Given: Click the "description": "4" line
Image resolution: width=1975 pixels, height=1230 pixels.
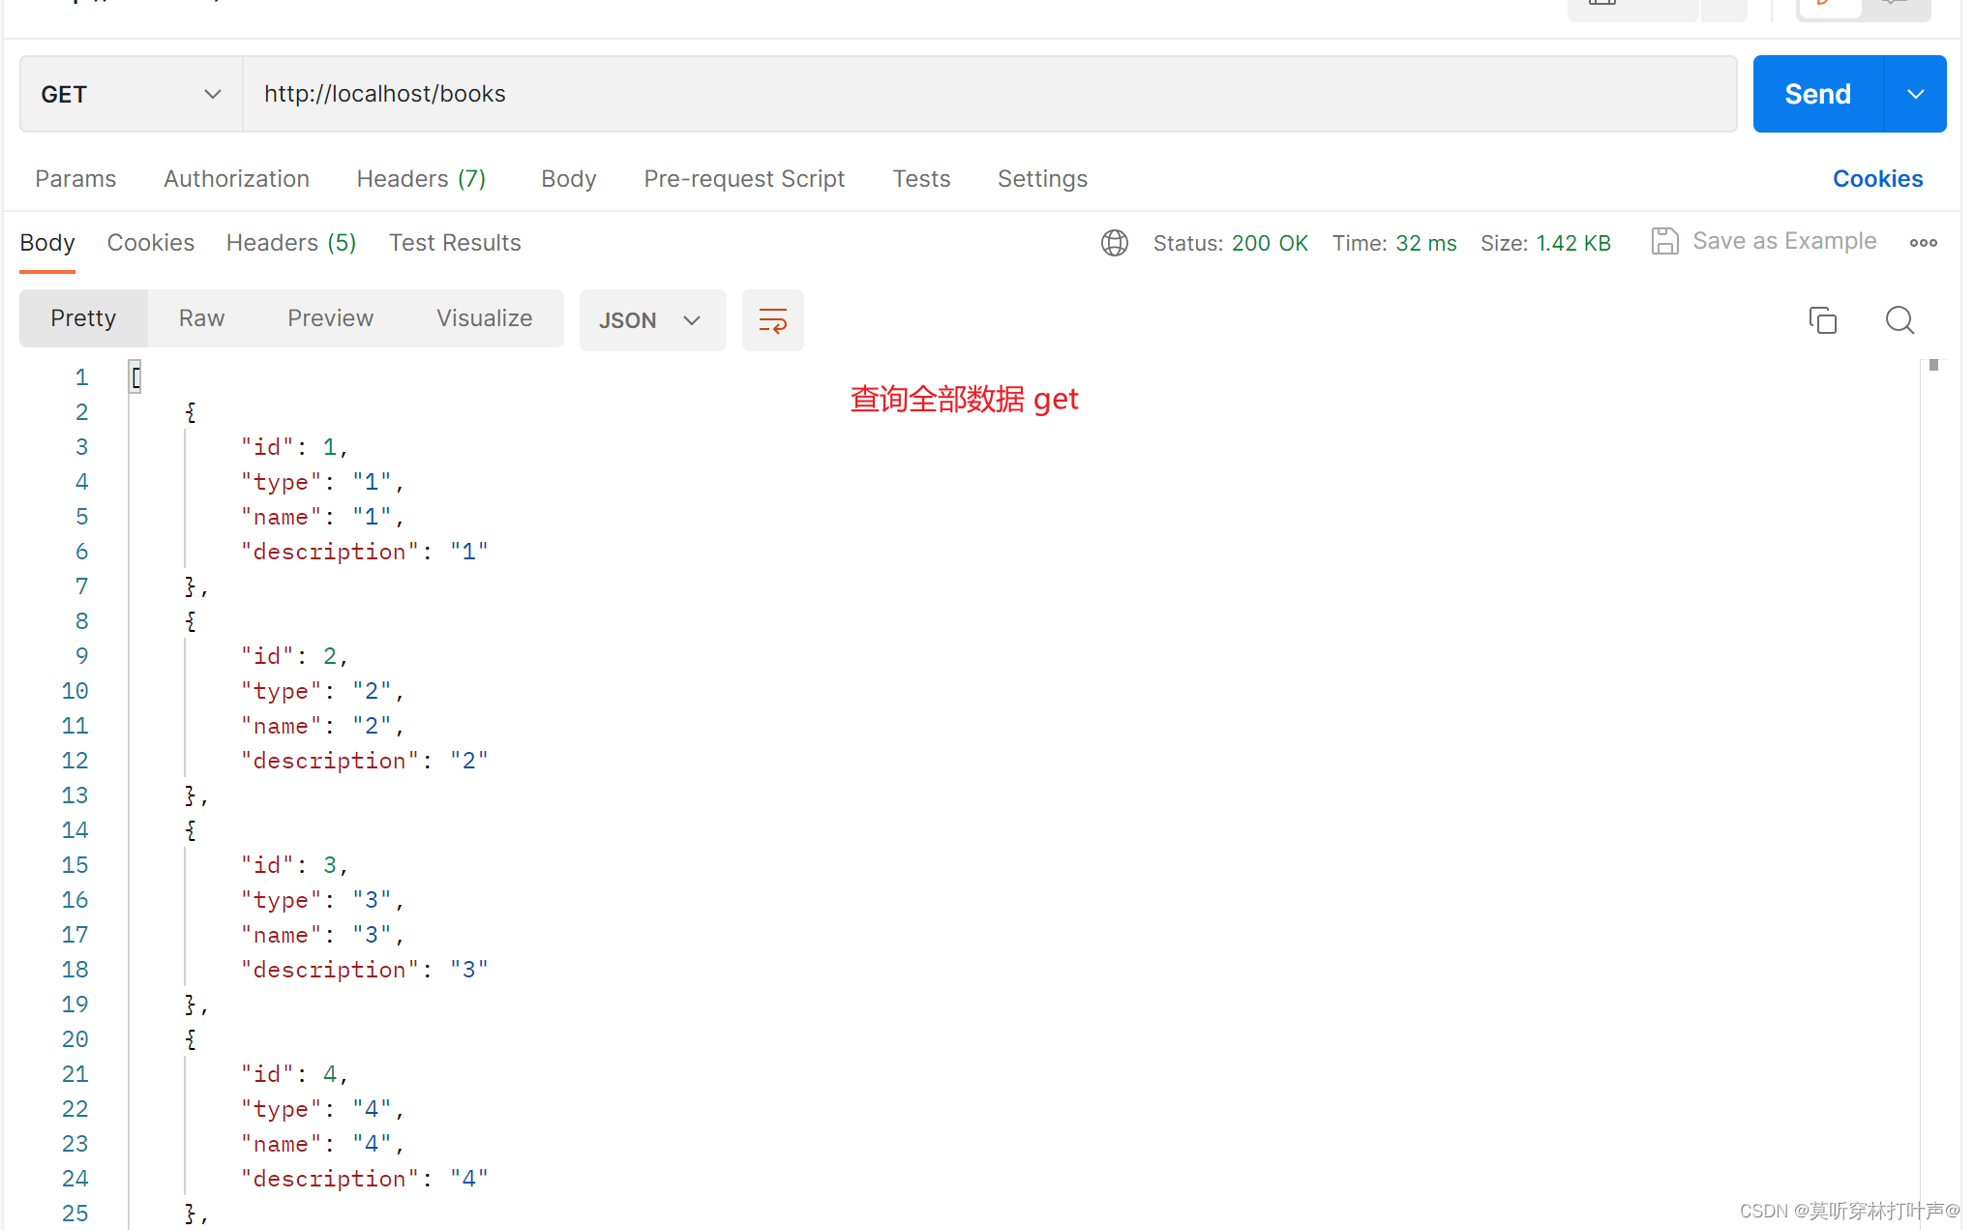Looking at the screenshot, I should coord(364,1179).
